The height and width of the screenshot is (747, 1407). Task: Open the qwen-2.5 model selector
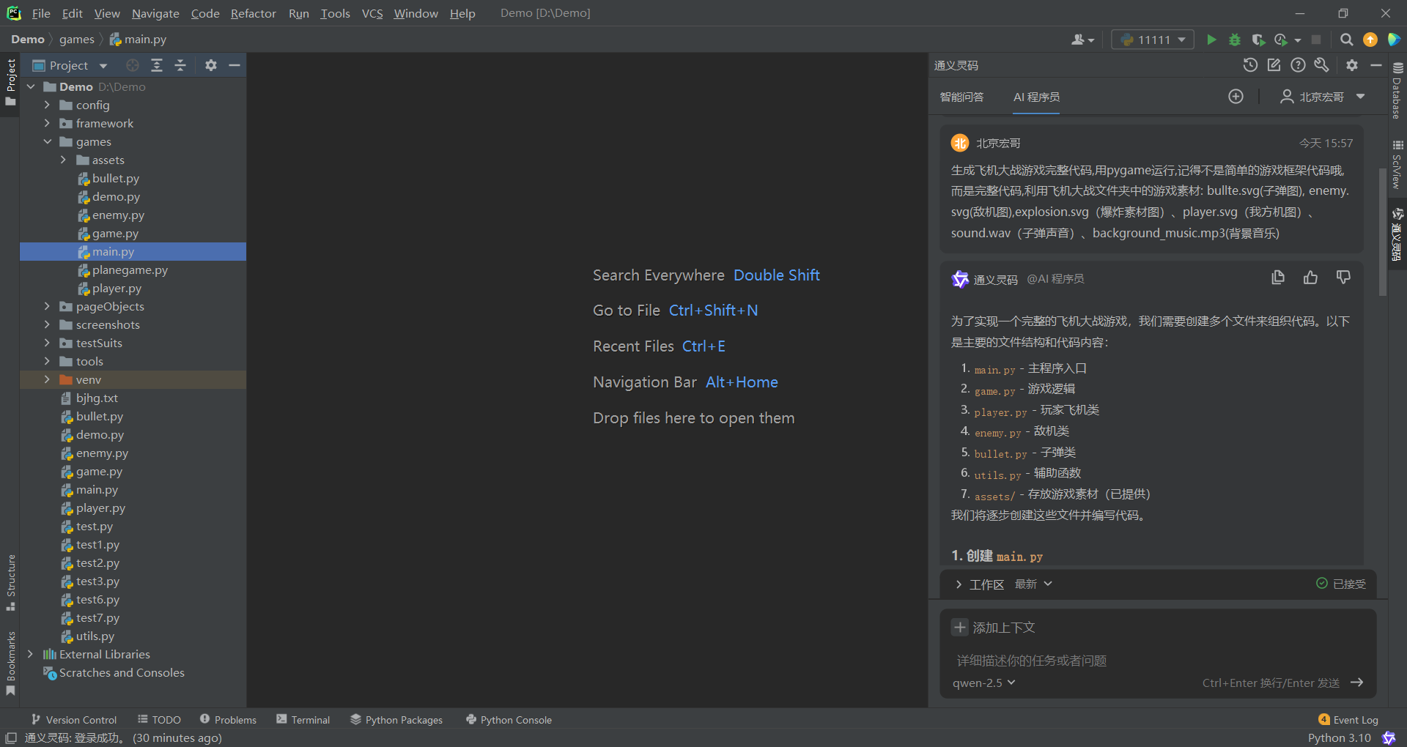click(x=984, y=683)
